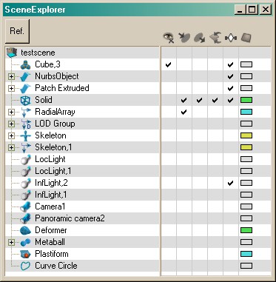Click the Metaball spheres icon
Screen dimensions: 276x282
click(x=25, y=242)
